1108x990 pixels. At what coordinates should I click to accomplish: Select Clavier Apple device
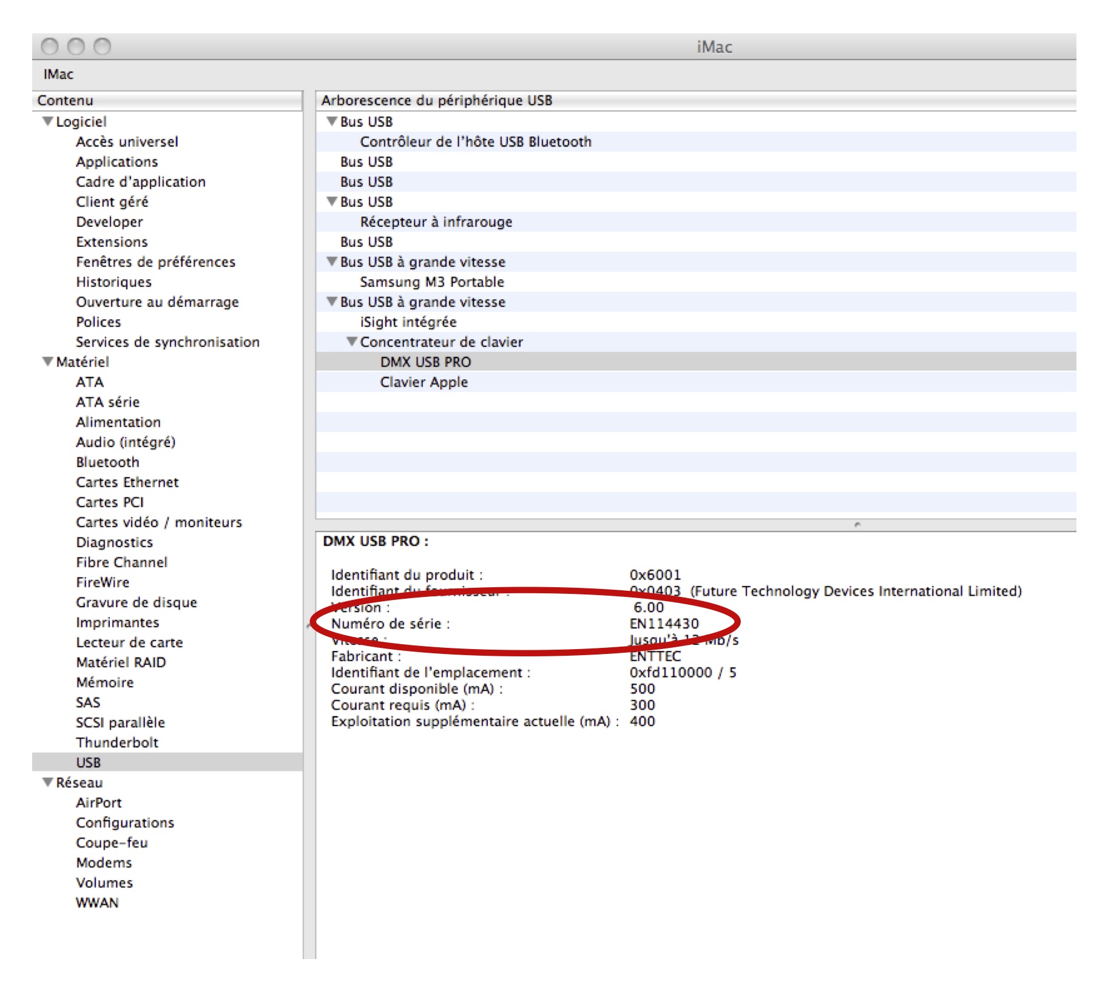tap(424, 382)
